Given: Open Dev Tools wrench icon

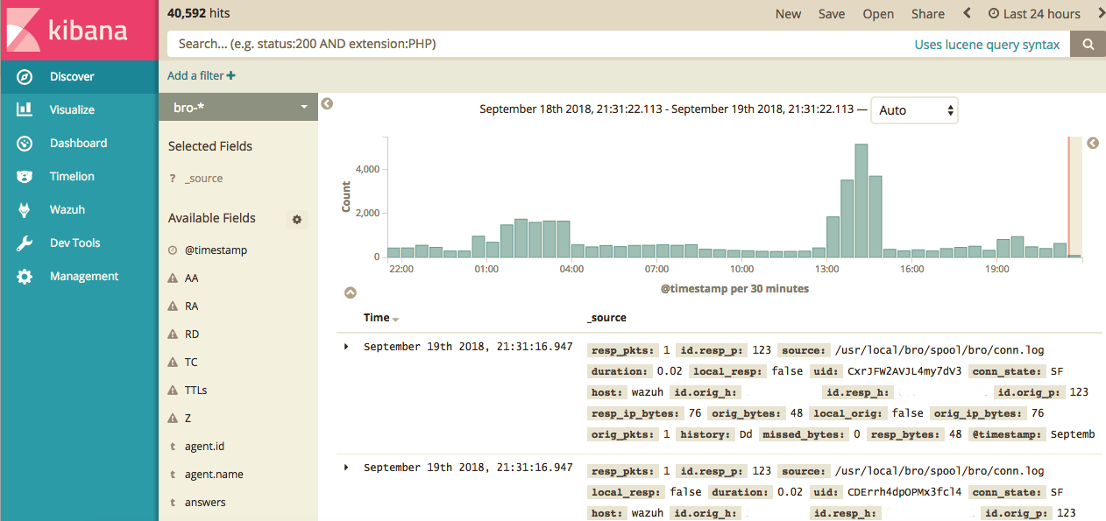Looking at the screenshot, I should 25,243.
